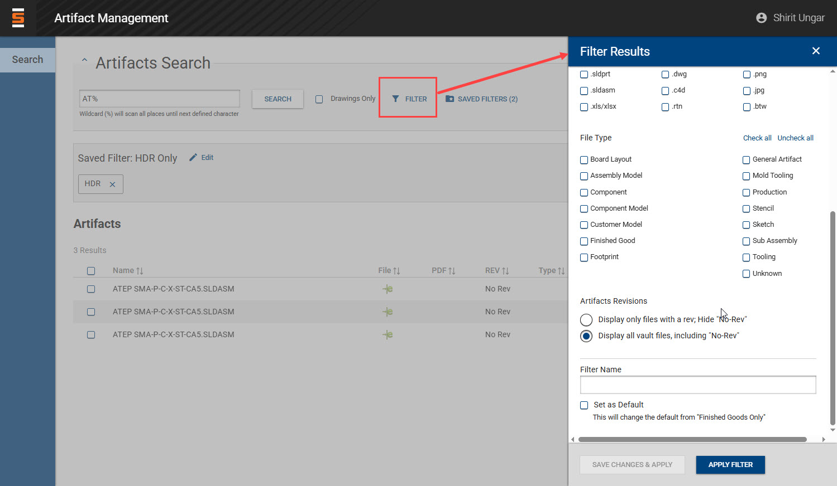Sort by the REV column arrows
This screenshot has width=837, height=486.
tap(505, 271)
